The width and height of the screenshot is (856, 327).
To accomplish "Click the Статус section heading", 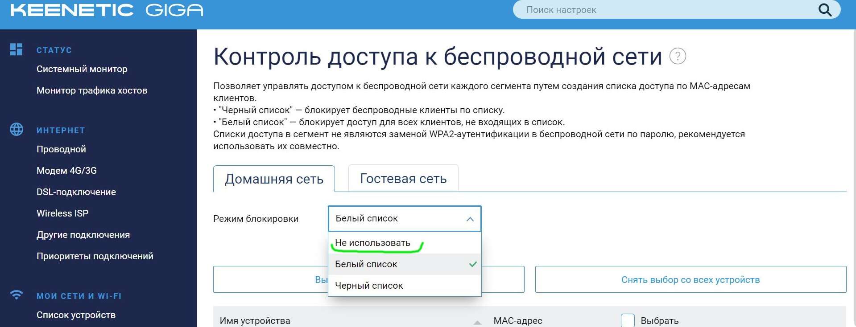I will (54, 50).
